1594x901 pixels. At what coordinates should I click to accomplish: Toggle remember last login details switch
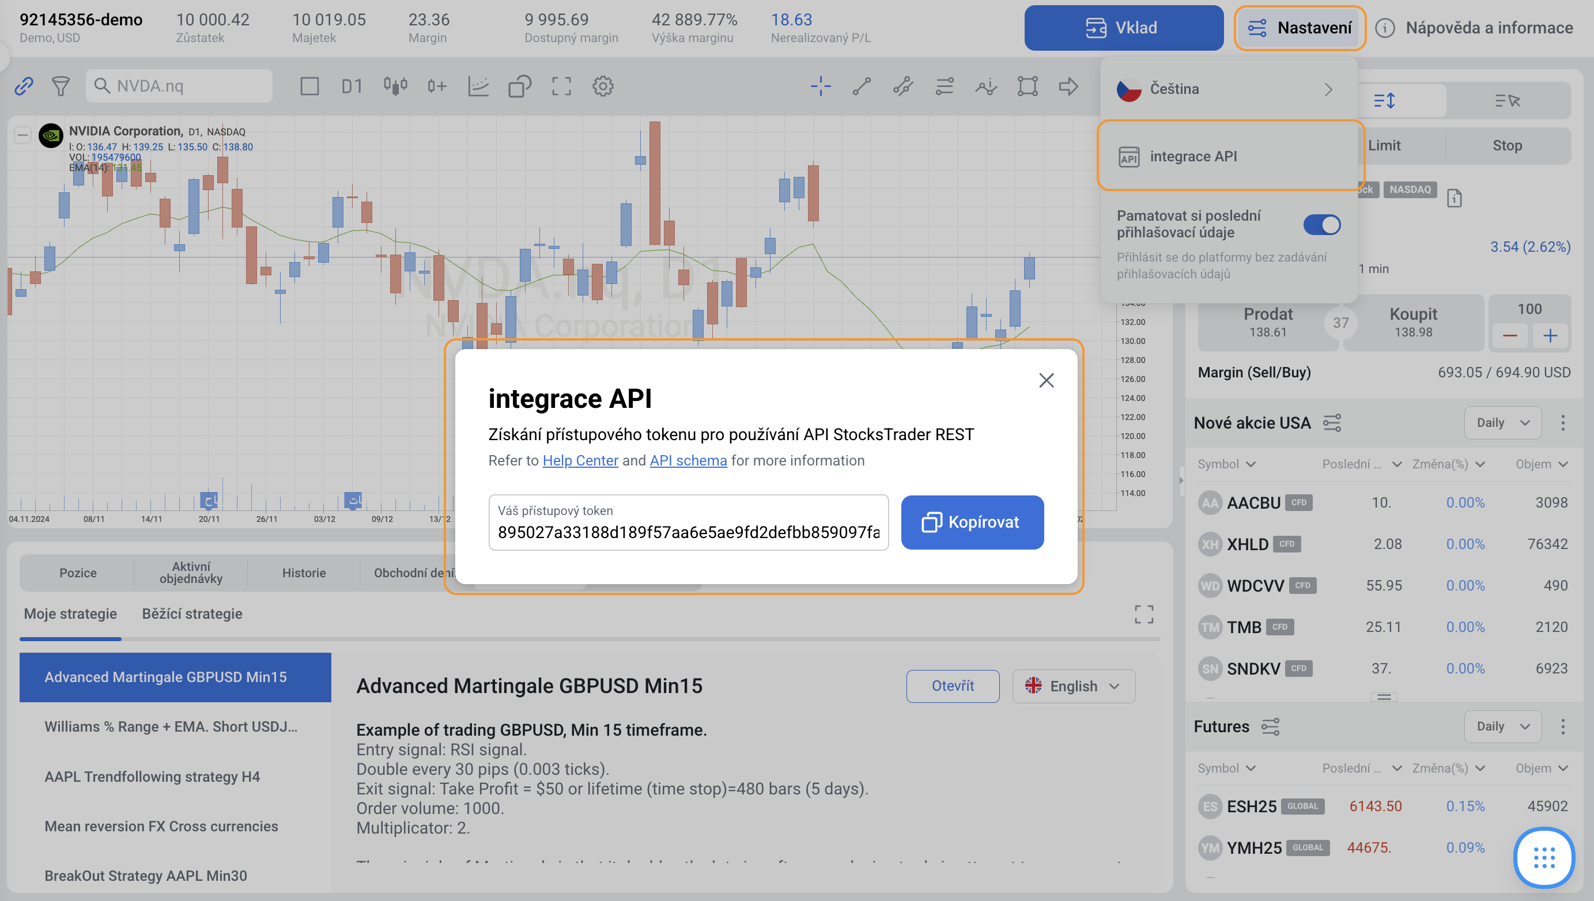coord(1321,225)
